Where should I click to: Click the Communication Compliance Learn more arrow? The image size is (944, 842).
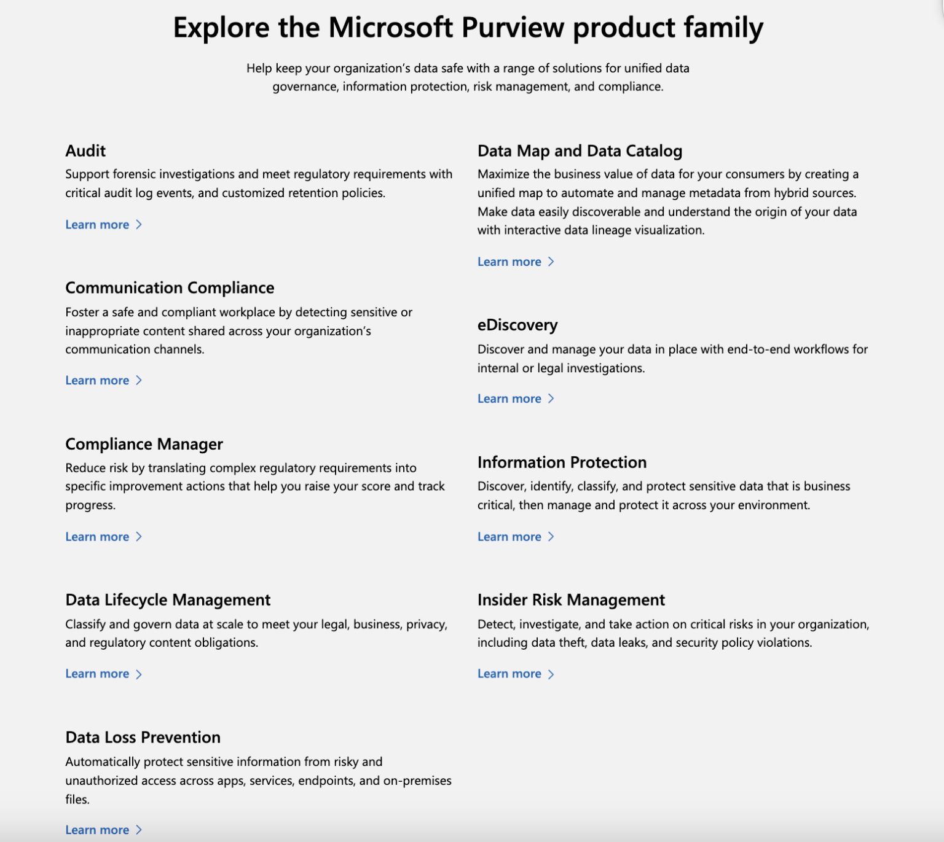tap(139, 380)
